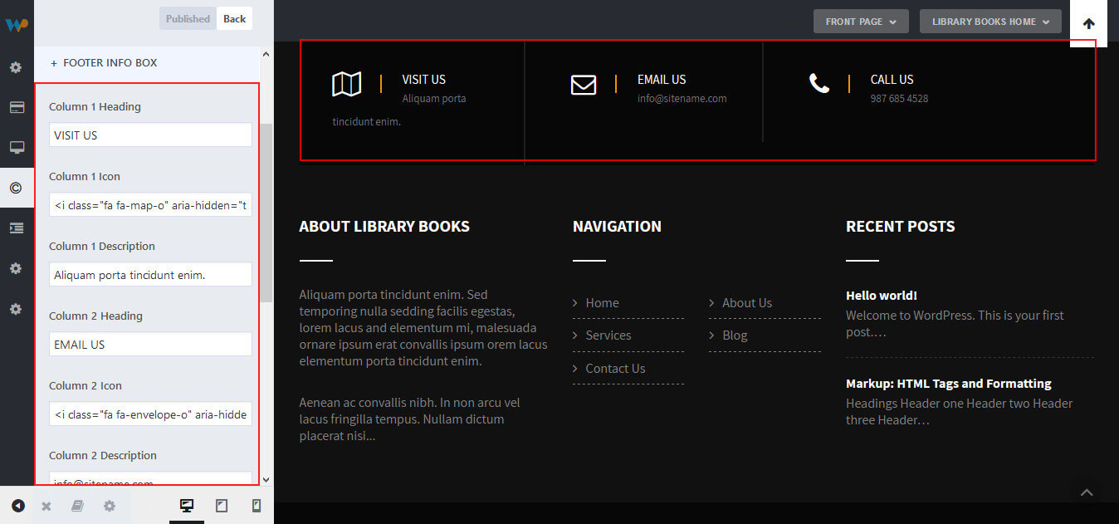Image resolution: width=1119 pixels, height=524 pixels.
Task: Open the gear section above the card icon
Action: [16, 67]
